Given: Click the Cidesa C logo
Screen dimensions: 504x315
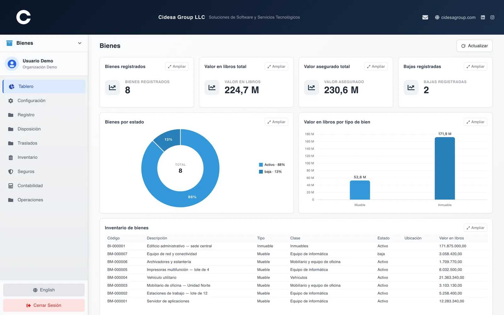Looking at the screenshot, I should (24, 17).
